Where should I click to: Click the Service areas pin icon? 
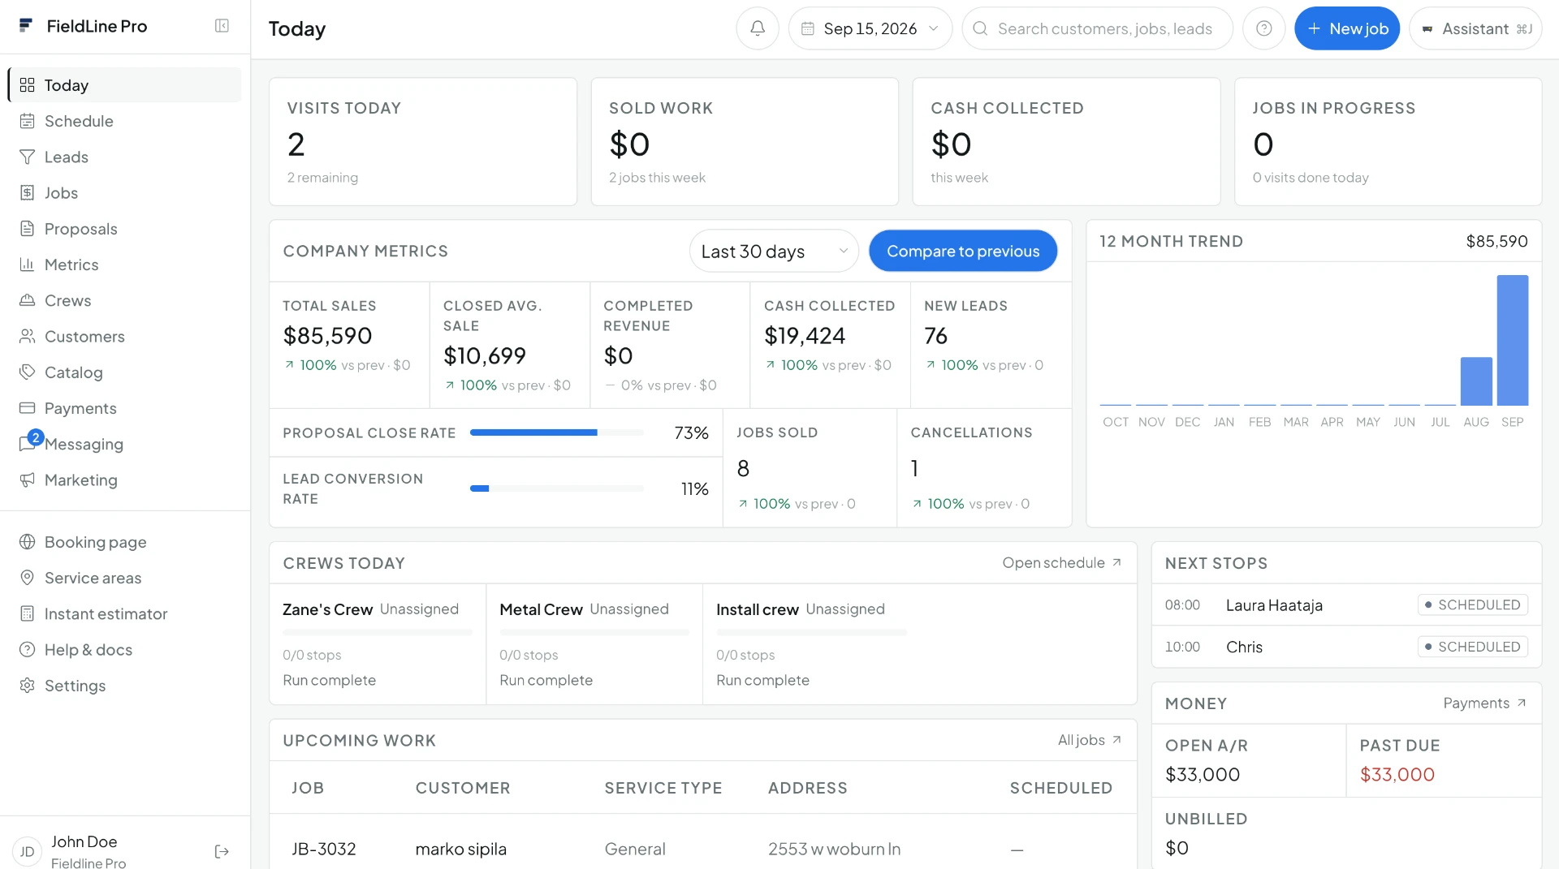pyautogui.click(x=27, y=578)
